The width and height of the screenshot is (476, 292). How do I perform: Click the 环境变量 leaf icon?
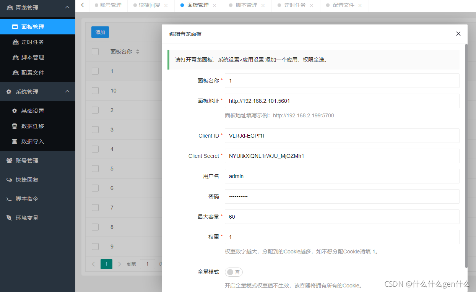(9, 218)
